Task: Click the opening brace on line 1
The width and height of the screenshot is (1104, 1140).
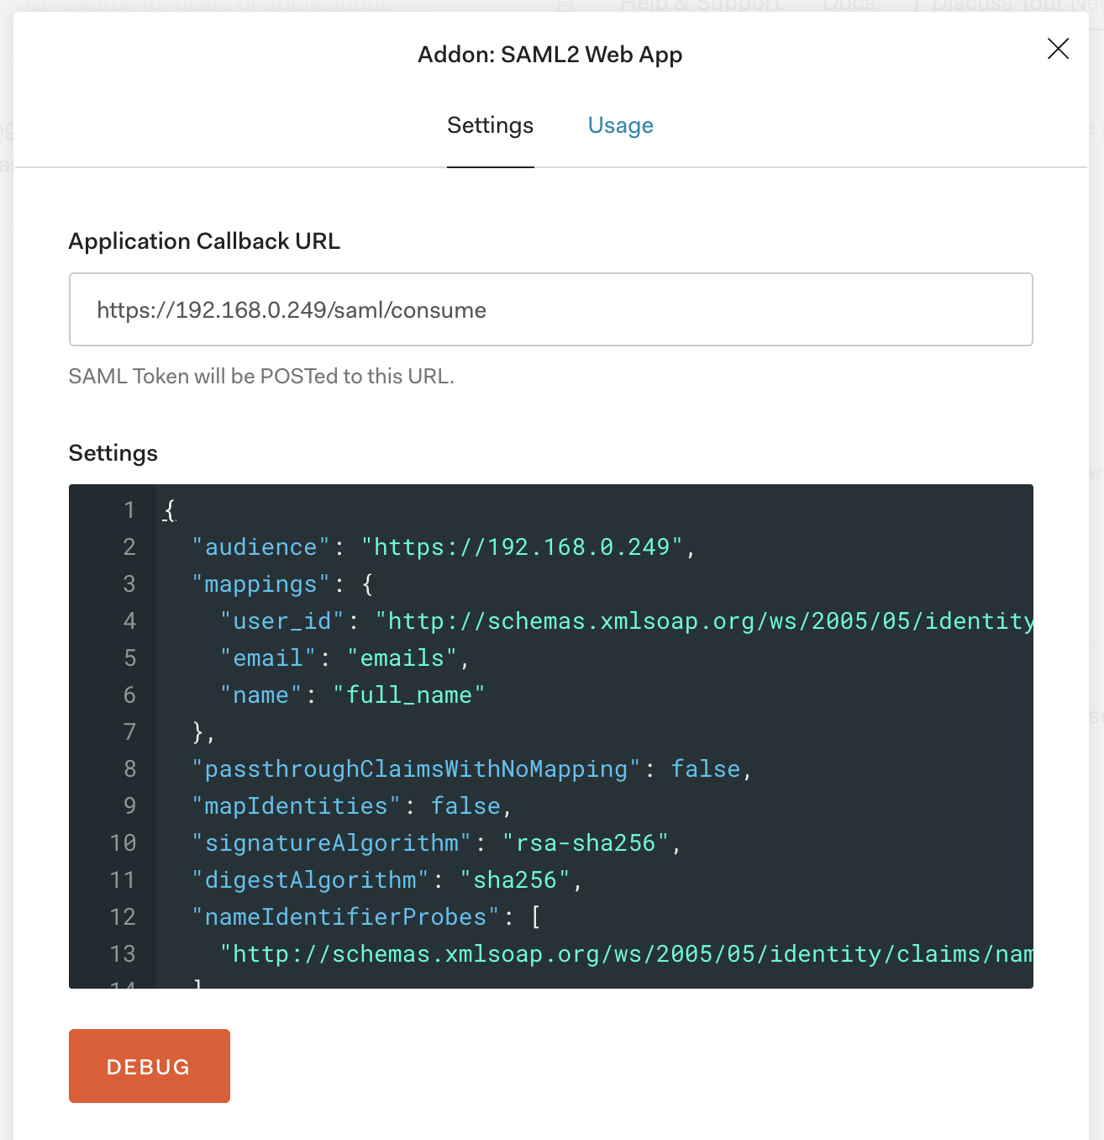Action: pyautogui.click(x=170, y=510)
